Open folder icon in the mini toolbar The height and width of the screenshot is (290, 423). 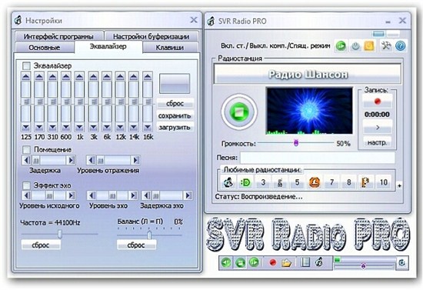[x=286, y=262]
